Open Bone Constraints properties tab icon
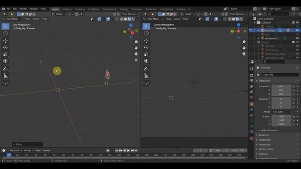 click(x=252, y=131)
